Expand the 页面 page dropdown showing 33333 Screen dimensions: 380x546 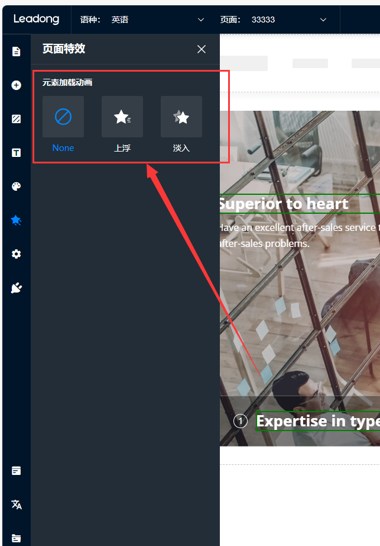click(323, 20)
